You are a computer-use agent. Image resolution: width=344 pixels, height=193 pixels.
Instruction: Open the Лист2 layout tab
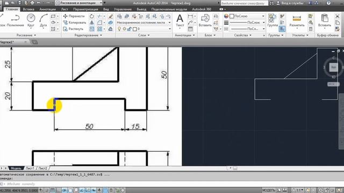(43, 168)
